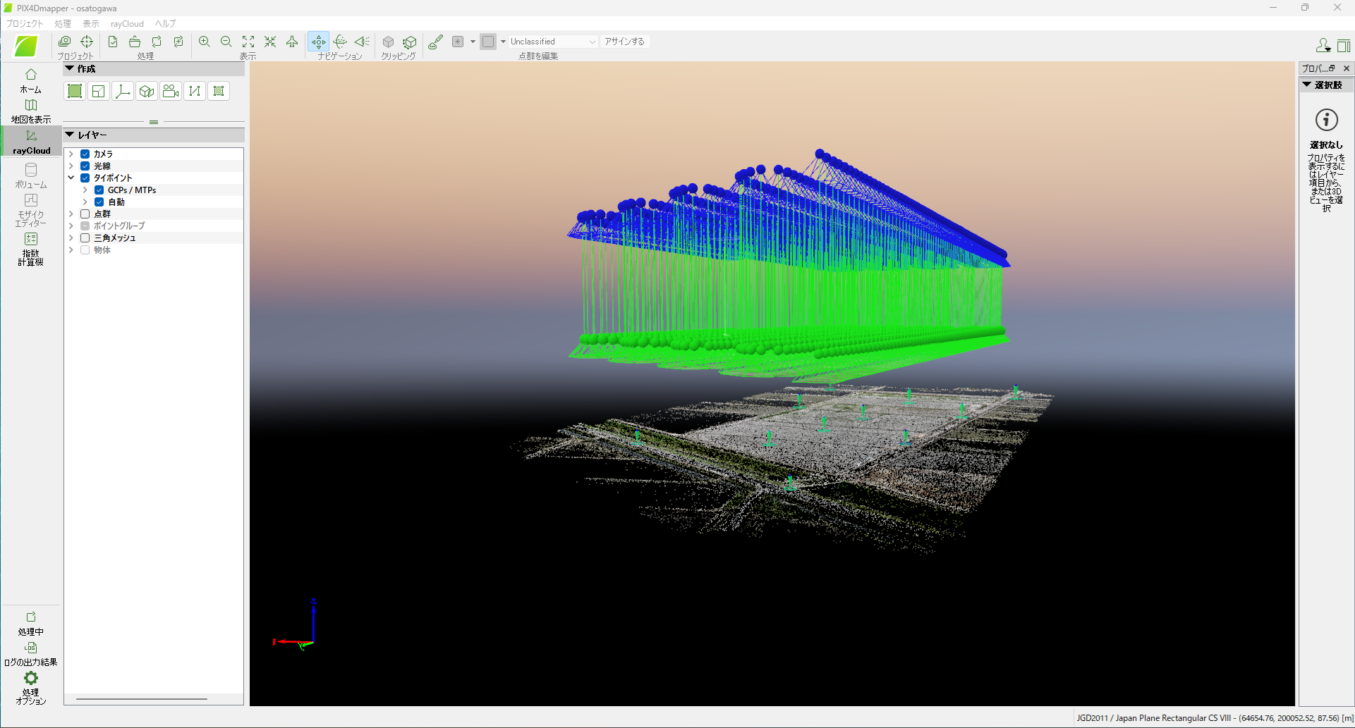Viewport: 1355px width, 728px height.
Task: Create a new processing area icon
Action: pos(219,91)
